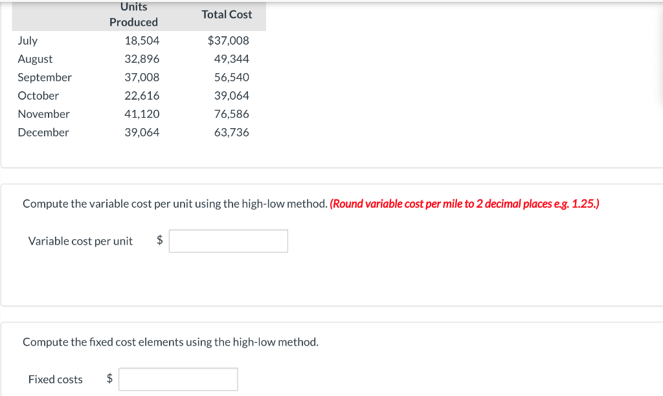Click the fixed cost elements prompt text
Image resolution: width=663 pixels, height=396 pixels.
[x=170, y=342]
